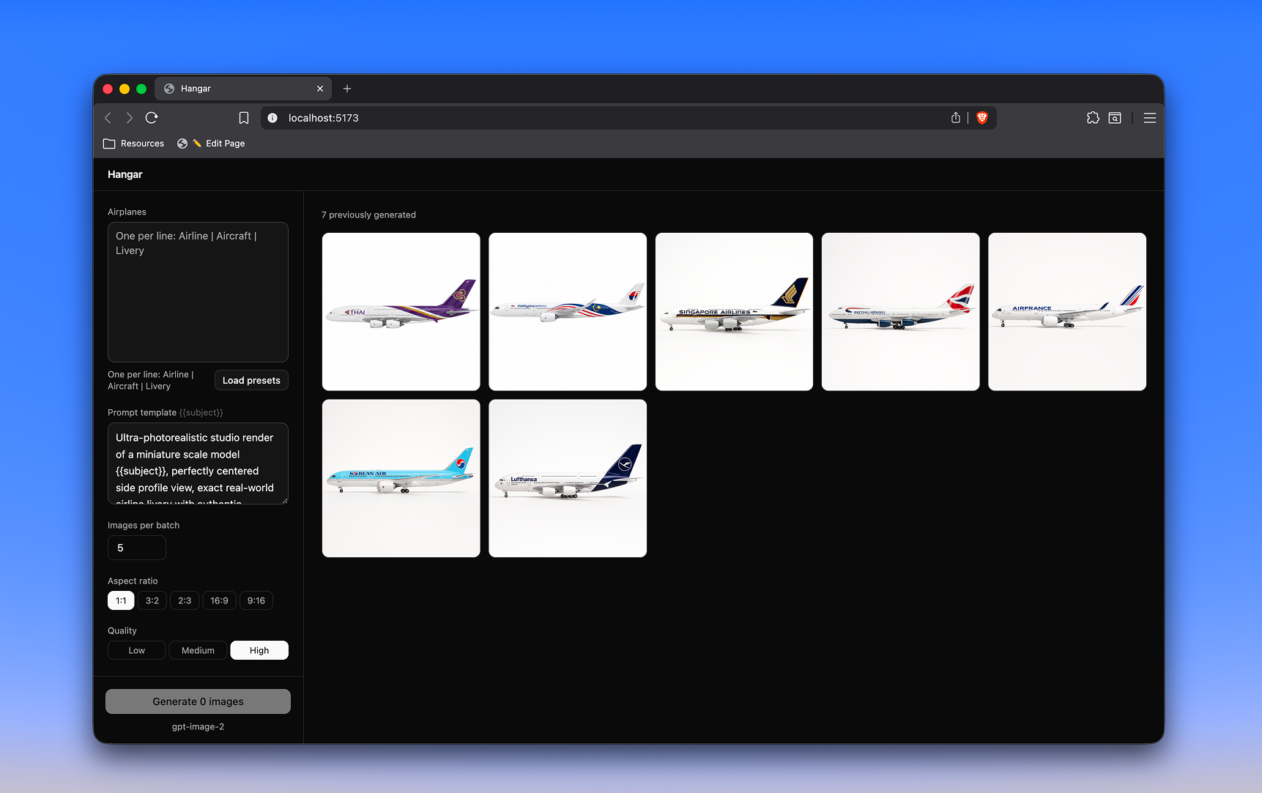Screen dimensions: 1262x793
Task: Click the Prompt template label
Action: pos(142,412)
